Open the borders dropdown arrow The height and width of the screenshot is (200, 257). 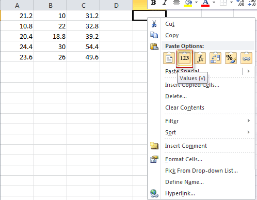(x=231, y=3)
